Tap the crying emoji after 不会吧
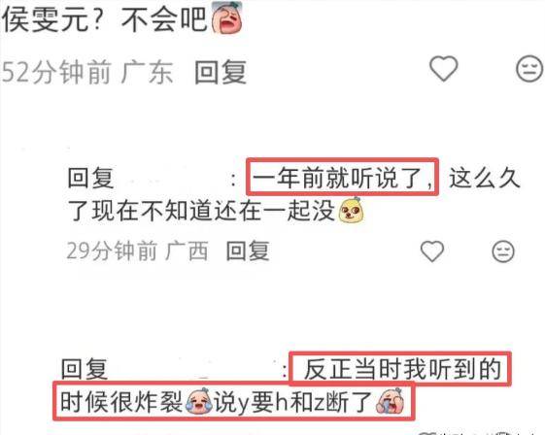This screenshot has width=545, height=435. click(x=227, y=17)
